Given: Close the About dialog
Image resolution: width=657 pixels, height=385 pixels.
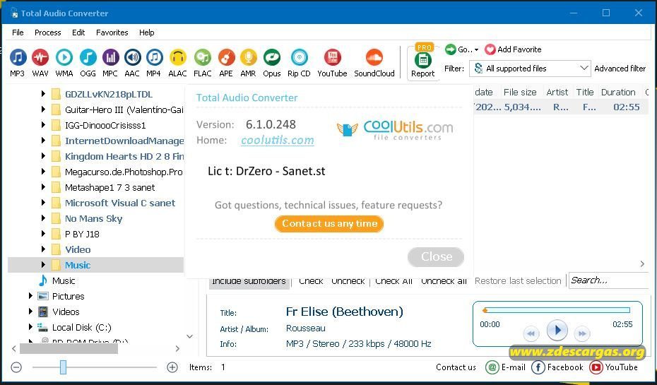Looking at the screenshot, I should click(x=436, y=257).
